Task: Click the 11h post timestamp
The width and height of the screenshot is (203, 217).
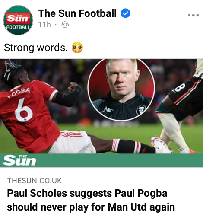Action: (44, 25)
